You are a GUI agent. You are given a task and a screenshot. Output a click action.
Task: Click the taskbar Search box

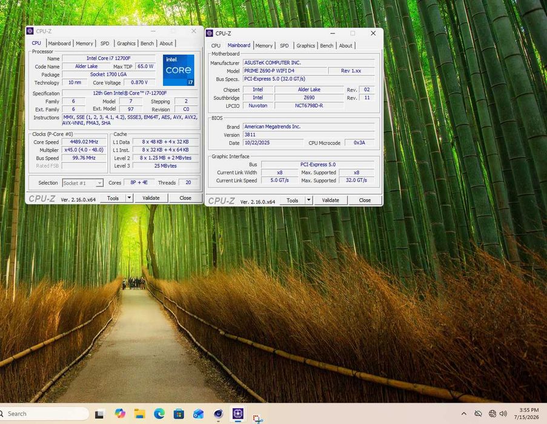click(x=44, y=414)
